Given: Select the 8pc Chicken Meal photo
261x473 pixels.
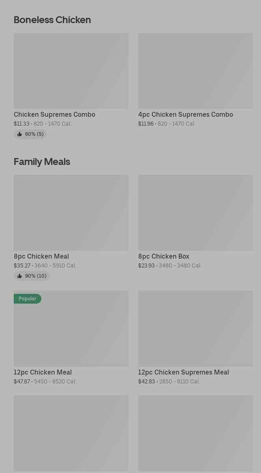Looking at the screenshot, I should point(71,213).
